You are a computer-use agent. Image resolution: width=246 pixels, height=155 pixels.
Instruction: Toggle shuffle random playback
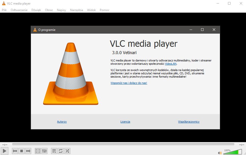pos(67,151)
